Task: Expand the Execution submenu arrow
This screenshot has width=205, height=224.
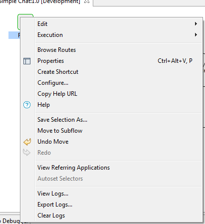Action: tap(196, 35)
